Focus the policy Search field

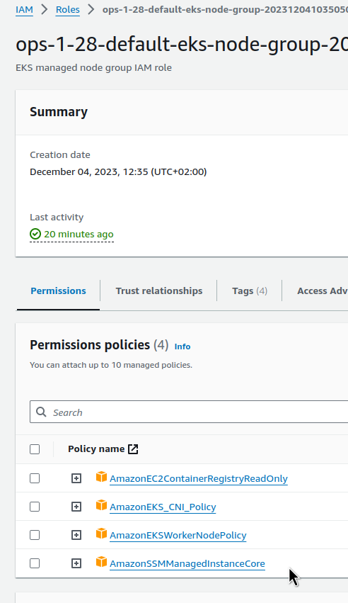click(189, 412)
